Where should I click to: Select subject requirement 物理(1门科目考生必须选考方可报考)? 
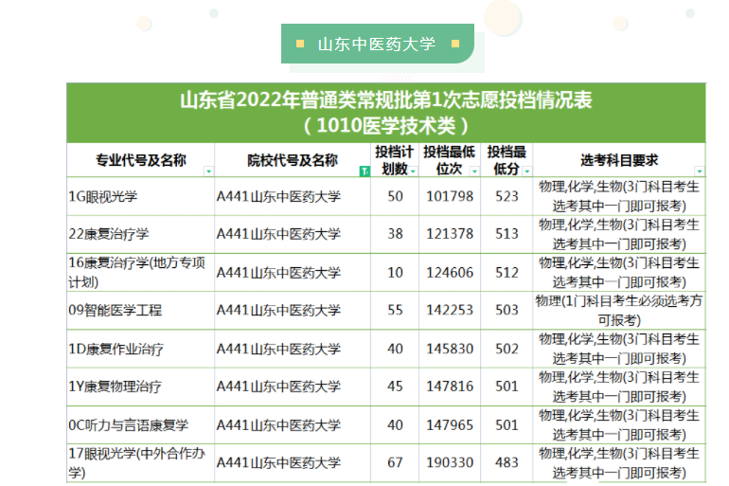(x=619, y=310)
